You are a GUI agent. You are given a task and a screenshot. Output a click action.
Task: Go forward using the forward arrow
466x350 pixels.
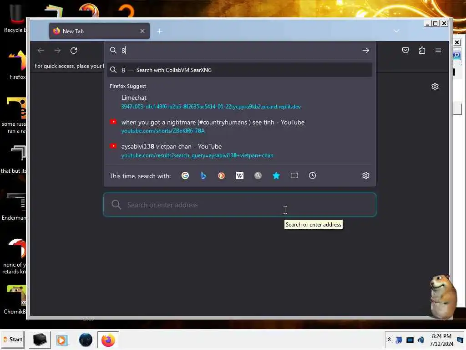tap(57, 51)
